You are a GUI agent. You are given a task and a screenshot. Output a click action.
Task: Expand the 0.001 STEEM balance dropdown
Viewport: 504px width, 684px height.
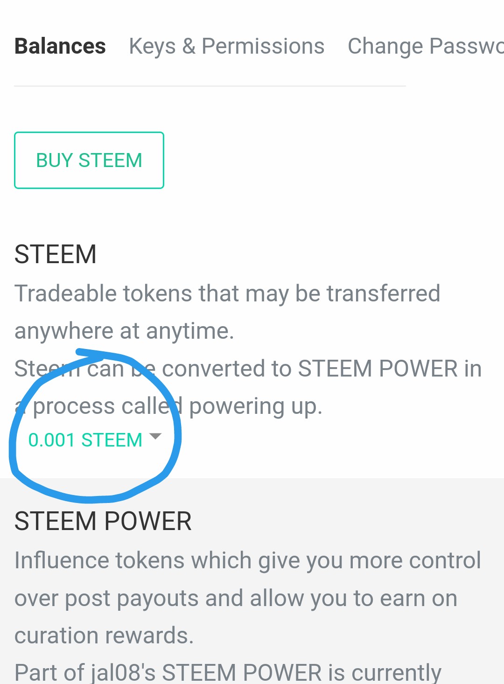pyautogui.click(x=85, y=440)
